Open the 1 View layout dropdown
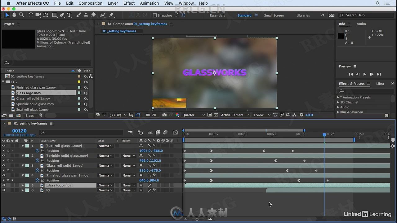This screenshot has height=223, width=397. [262, 115]
